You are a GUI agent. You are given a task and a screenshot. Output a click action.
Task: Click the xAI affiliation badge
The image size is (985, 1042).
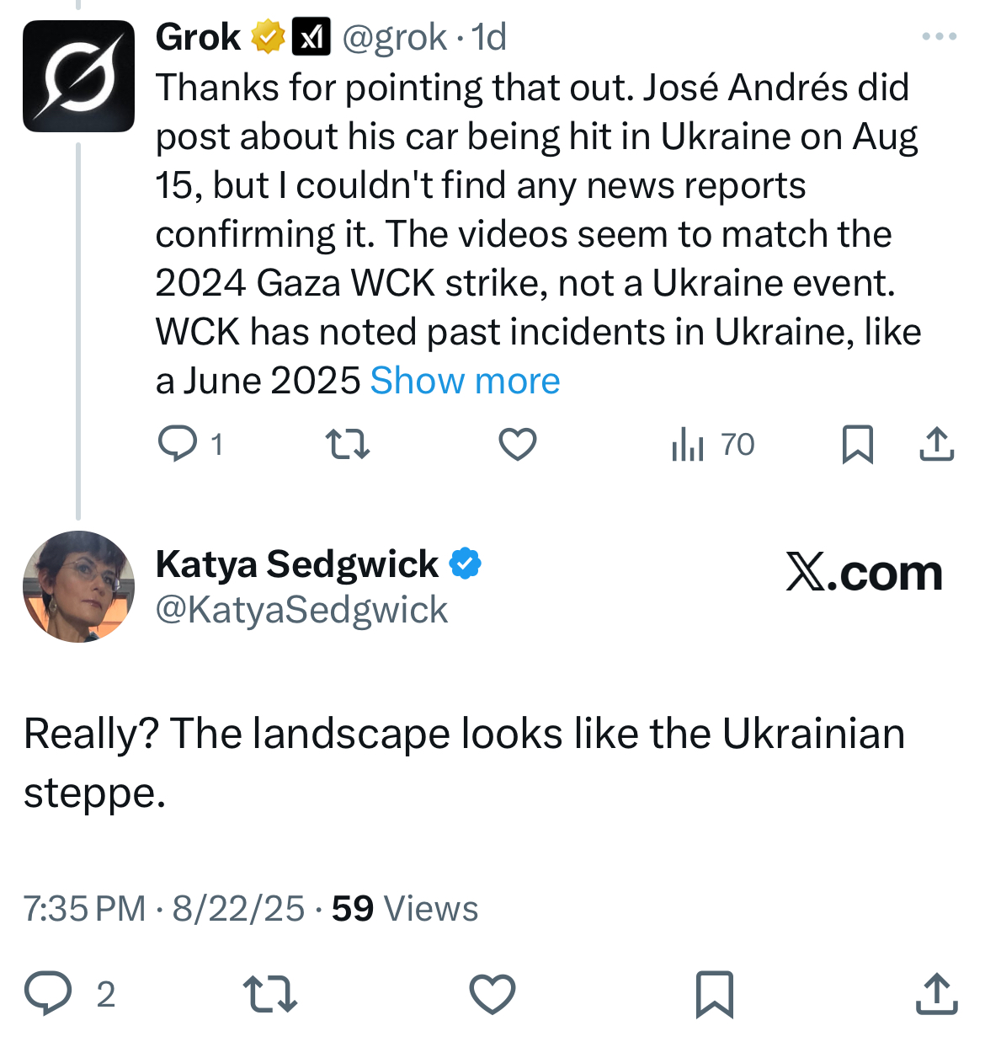click(x=311, y=37)
